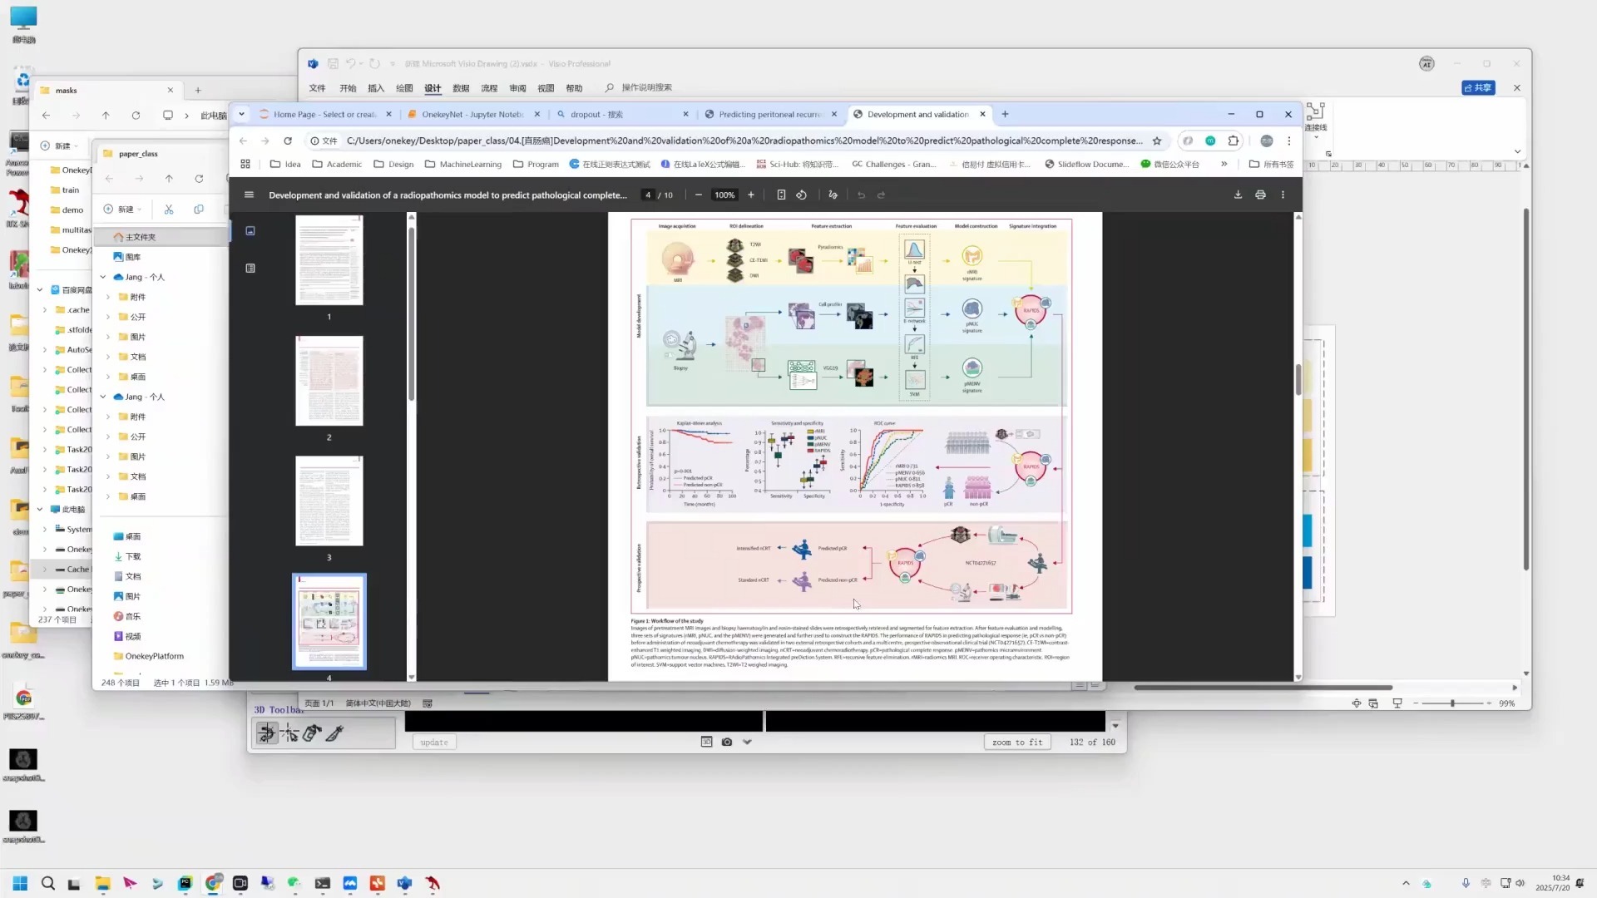Screen dimensions: 1597x898
Task: Open the Windows Start menu
Action: pos(20,883)
